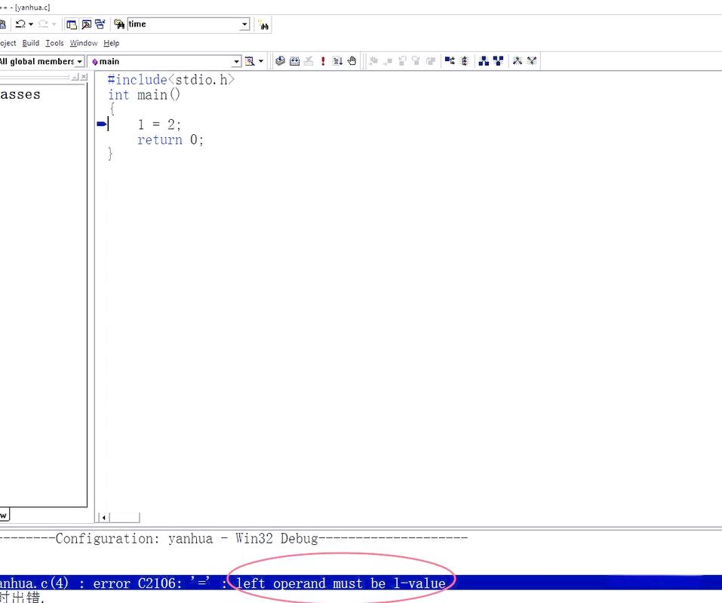Expand the undo history dropdown arrow
This screenshot has width=722, height=603.
[x=30, y=24]
